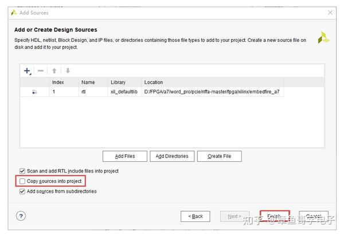Click the move down arrow icon

pos(68,71)
